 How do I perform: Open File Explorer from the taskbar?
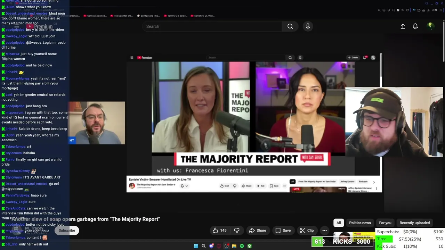pyautogui.click(x=234, y=246)
